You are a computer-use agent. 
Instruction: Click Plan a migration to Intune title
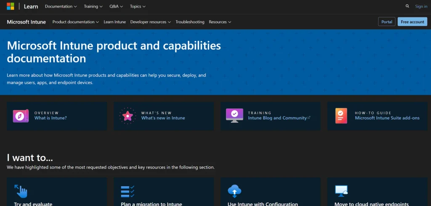(152, 204)
